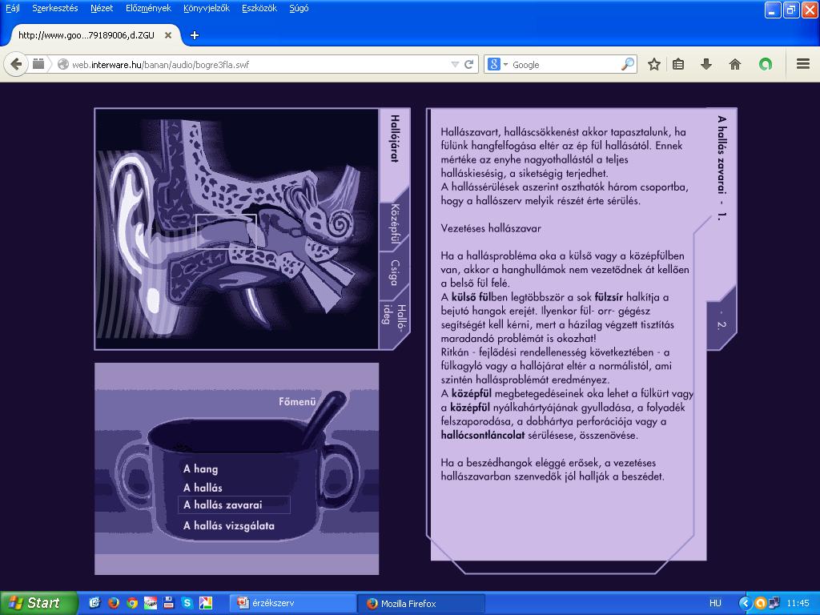The width and height of the screenshot is (820, 615).
Task: Click the Internet Explorer quick launch icon
Action: 94,603
